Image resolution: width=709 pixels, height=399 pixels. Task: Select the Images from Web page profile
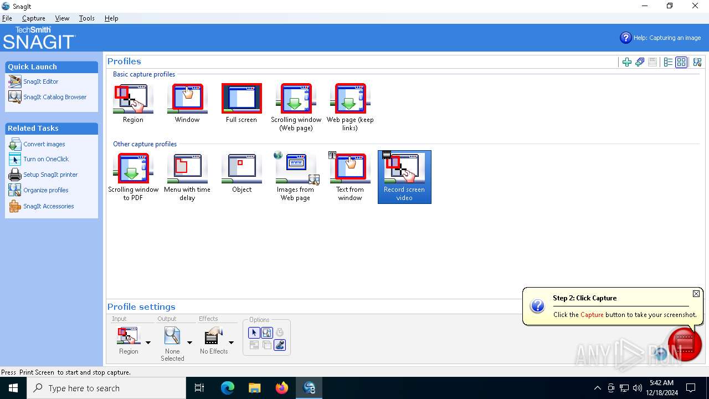pos(296,177)
